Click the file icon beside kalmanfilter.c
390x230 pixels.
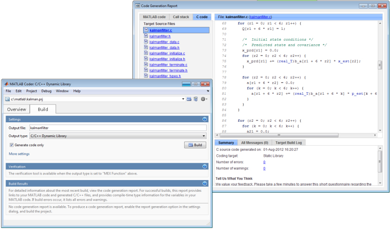pos(146,30)
